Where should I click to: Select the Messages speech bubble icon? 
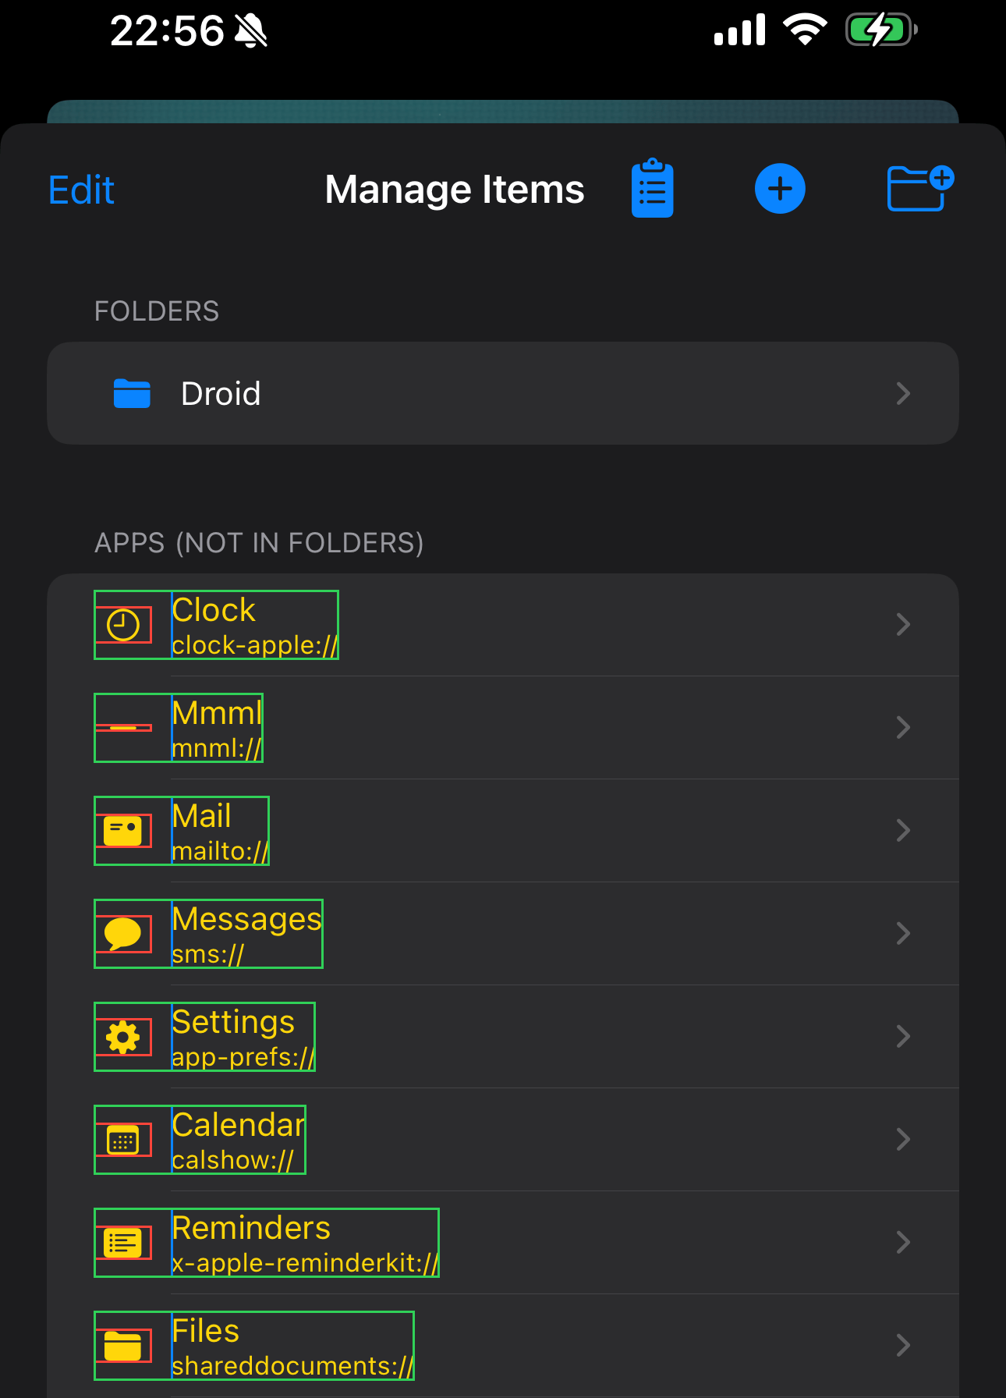click(x=123, y=933)
